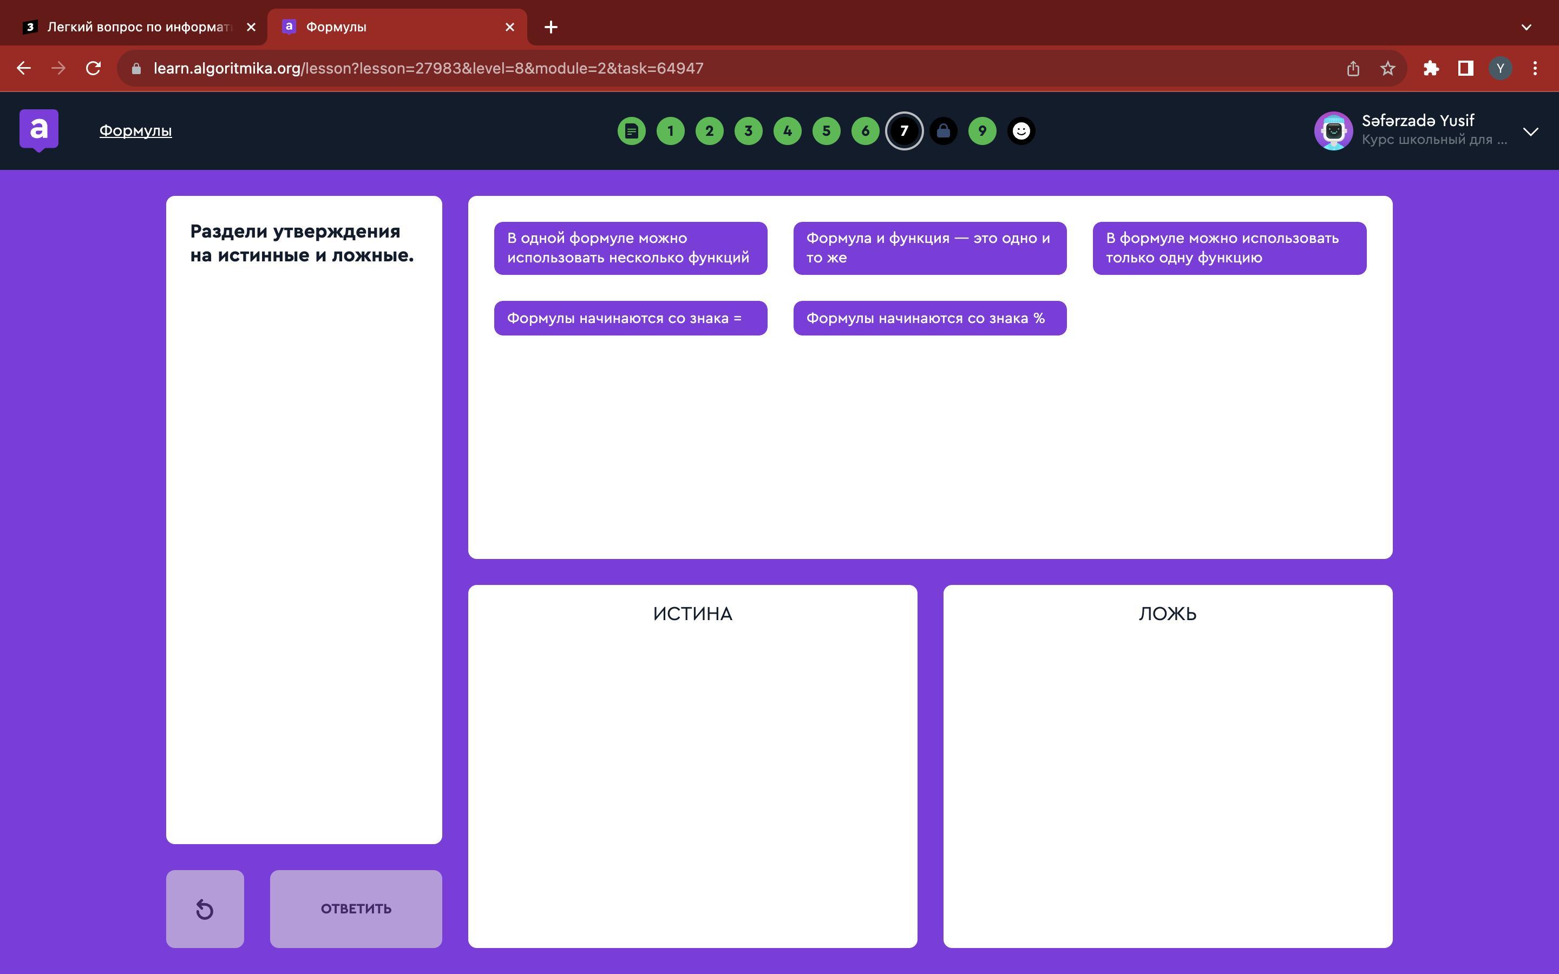Reload the page

coord(94,68)
